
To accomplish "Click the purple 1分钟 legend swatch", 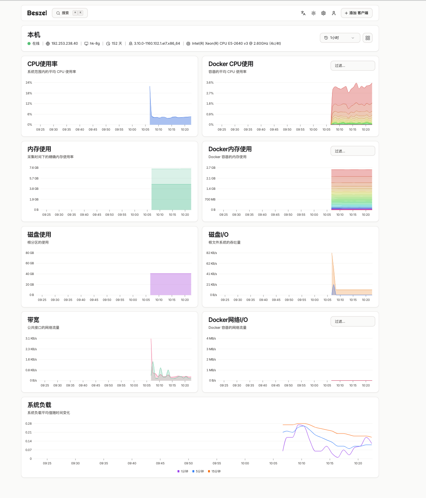I will [x=178, y=471].
